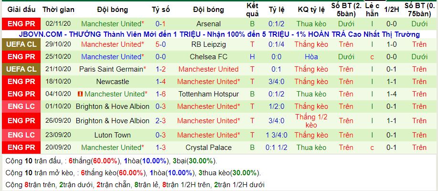
Task: Click the Crystal Palace team name
Action: (208, 148)
